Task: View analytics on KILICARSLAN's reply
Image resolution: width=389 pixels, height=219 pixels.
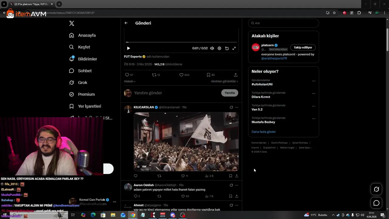Action: (x=209, y=176)
